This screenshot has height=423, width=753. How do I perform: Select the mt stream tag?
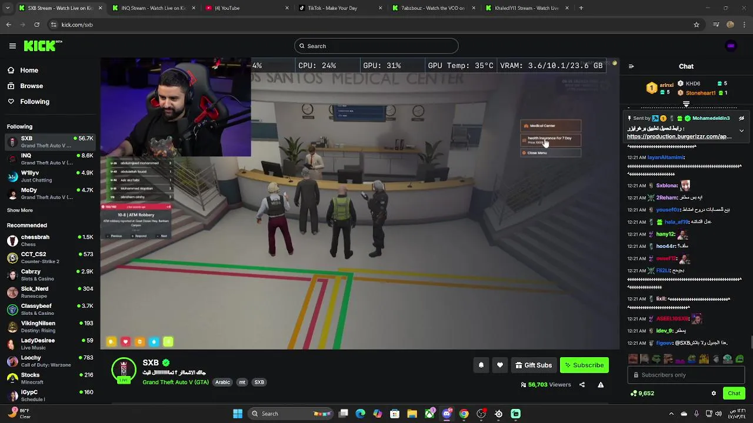pos(242,382)
